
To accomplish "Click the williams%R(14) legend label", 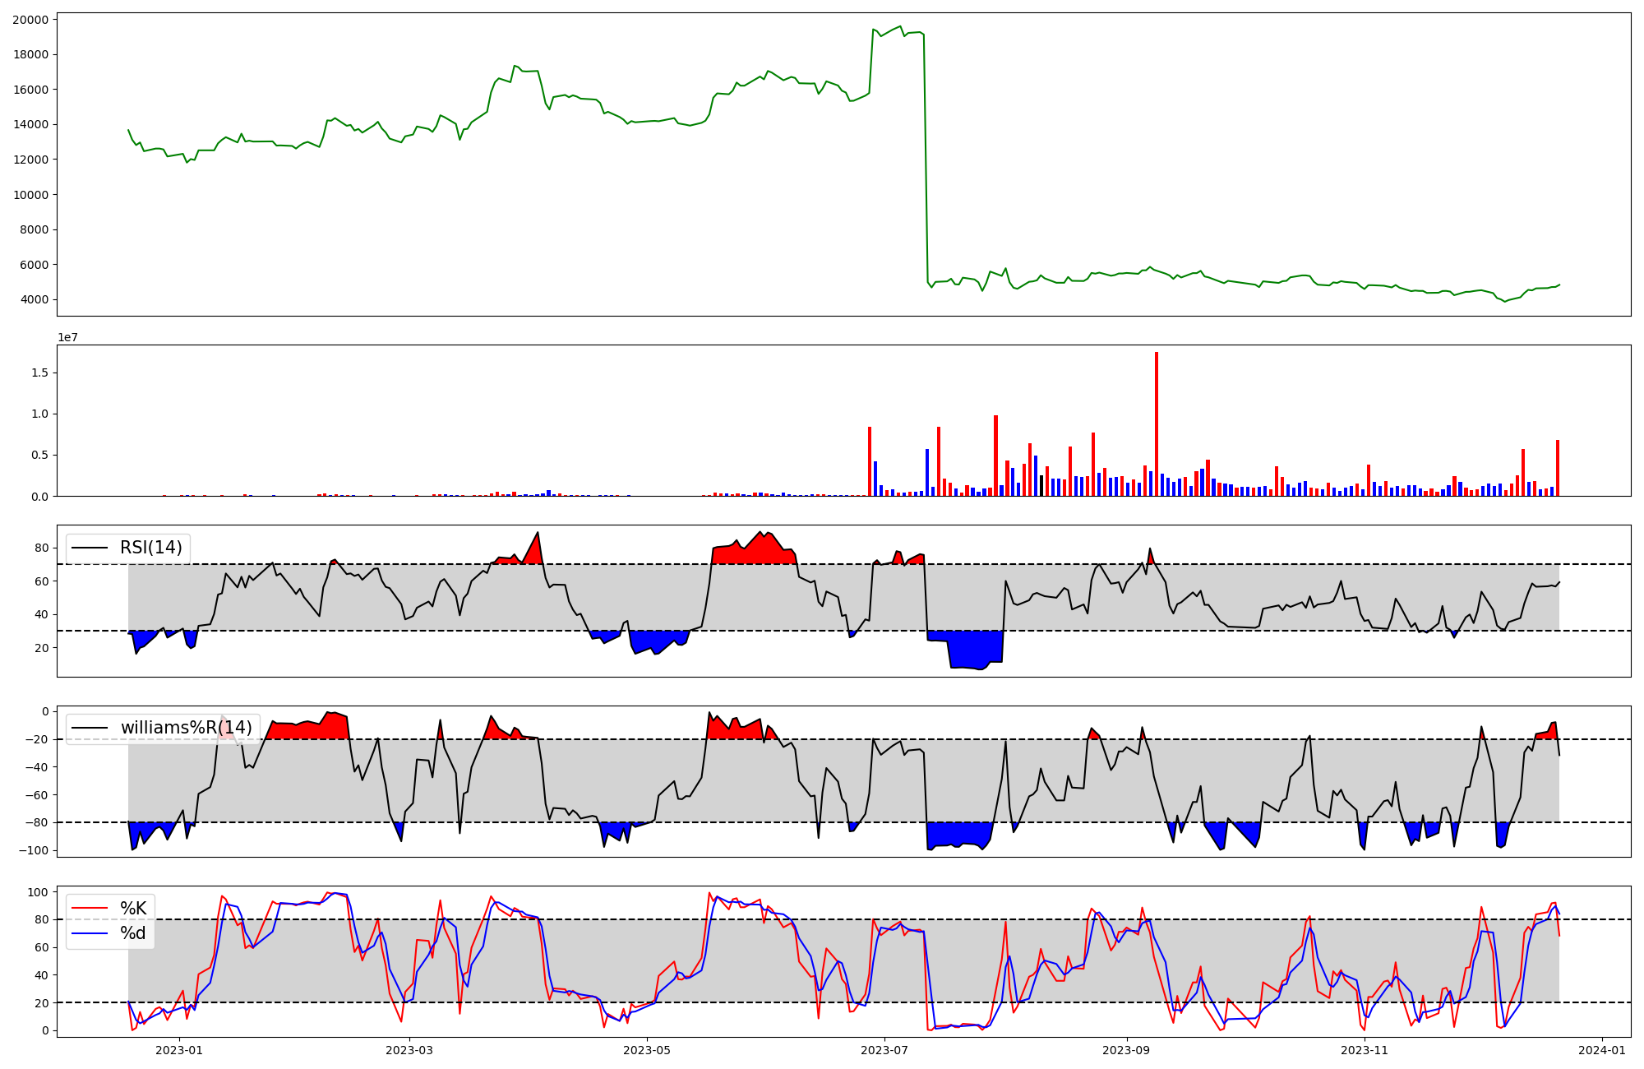I will (x=186, y=728).
